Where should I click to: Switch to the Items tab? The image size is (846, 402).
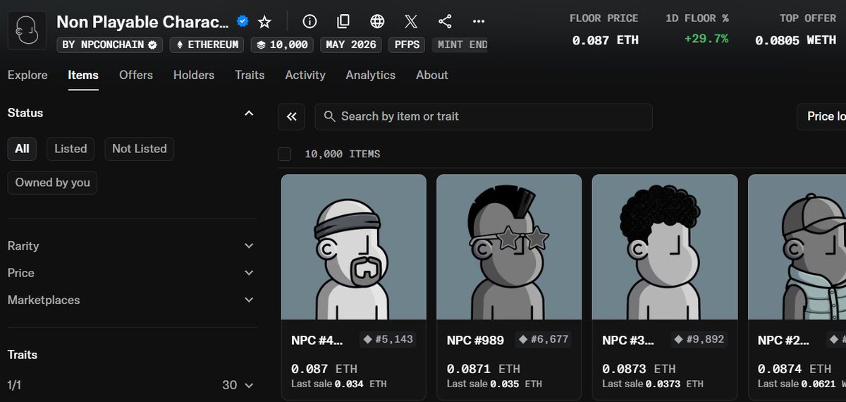[83, 75]
